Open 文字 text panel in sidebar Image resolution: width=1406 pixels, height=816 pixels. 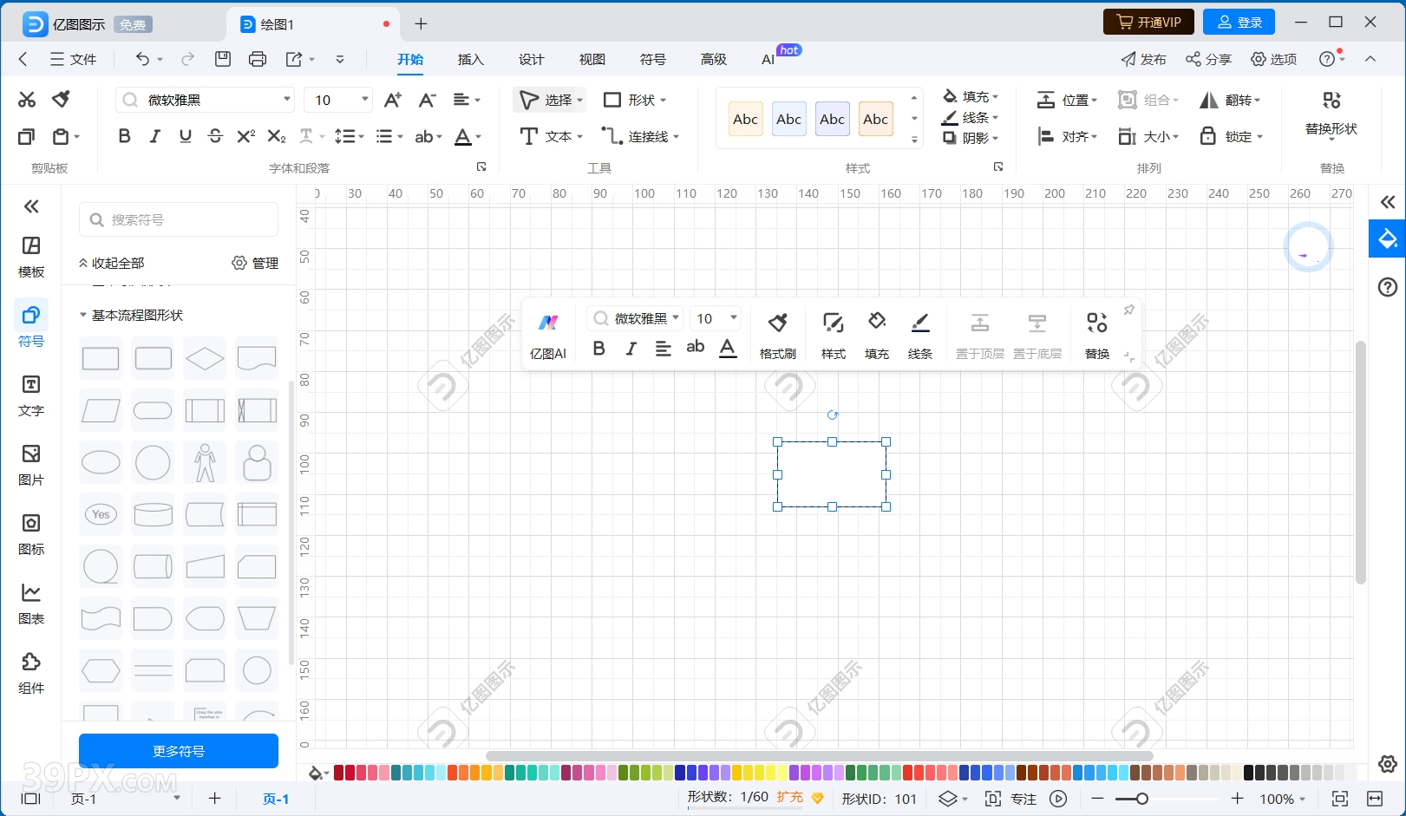coord(31,396)
